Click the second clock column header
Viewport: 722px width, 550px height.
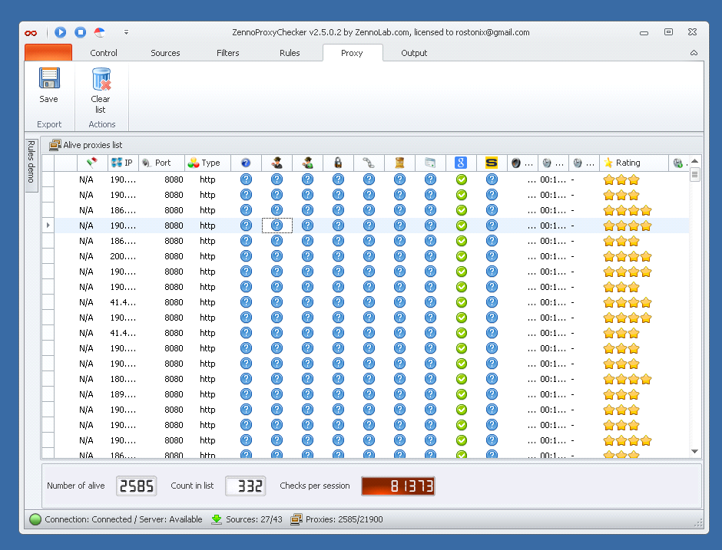[584, 163]
